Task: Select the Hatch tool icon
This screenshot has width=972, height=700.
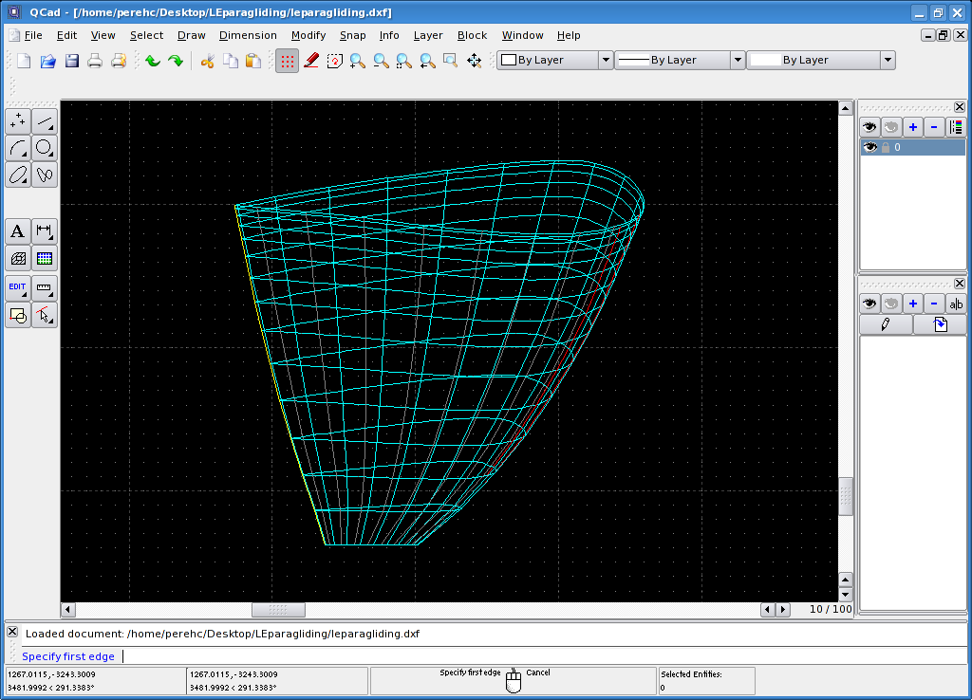Action: [x=18, y=258]
